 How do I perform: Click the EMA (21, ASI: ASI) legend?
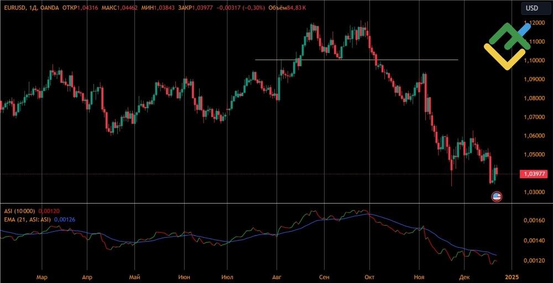tap(27, 220)
